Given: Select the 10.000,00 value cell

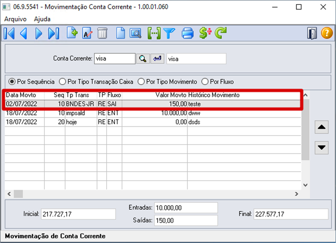Looking at the screenshot, I should (x=154, y=113).
